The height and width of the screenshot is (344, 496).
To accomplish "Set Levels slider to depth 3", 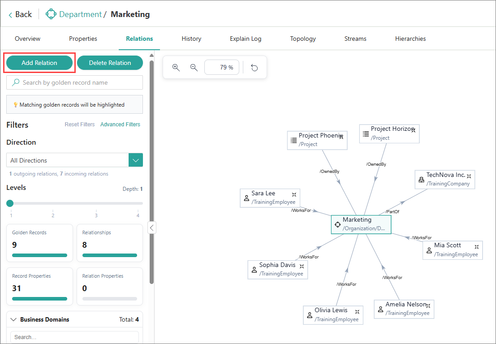I will [x=96, y=203].
